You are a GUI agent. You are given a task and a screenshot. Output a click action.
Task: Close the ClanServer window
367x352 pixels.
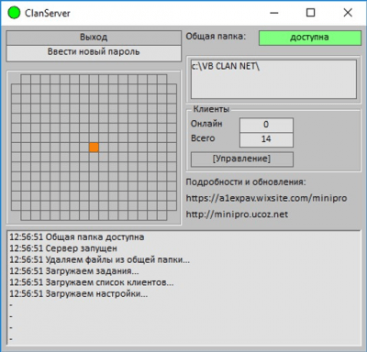tap(348, 13)
